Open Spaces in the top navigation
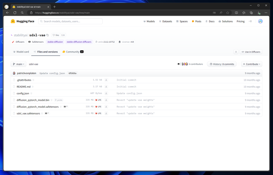This screenshot has width=273, height=175. point(182,21)
